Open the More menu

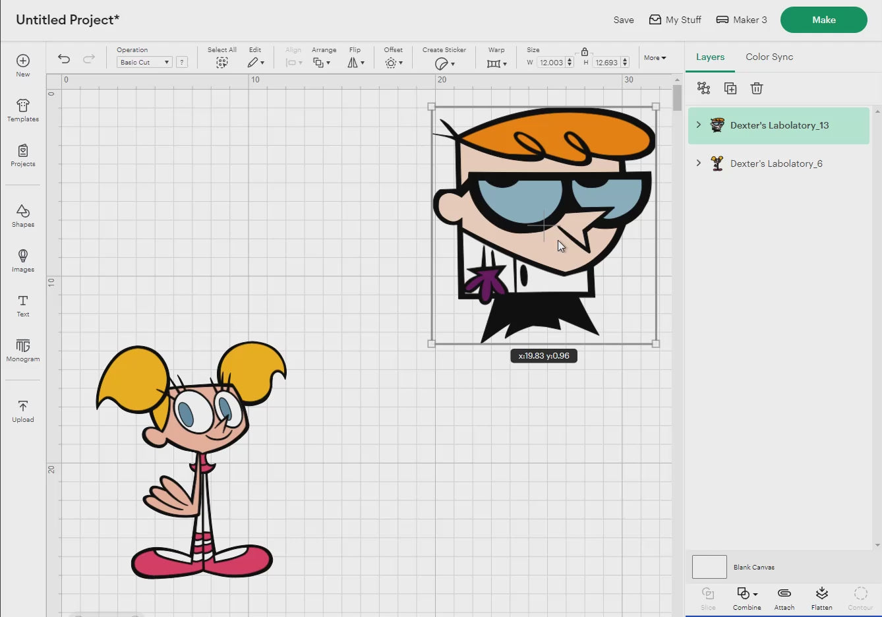click(x=655, y=58)
